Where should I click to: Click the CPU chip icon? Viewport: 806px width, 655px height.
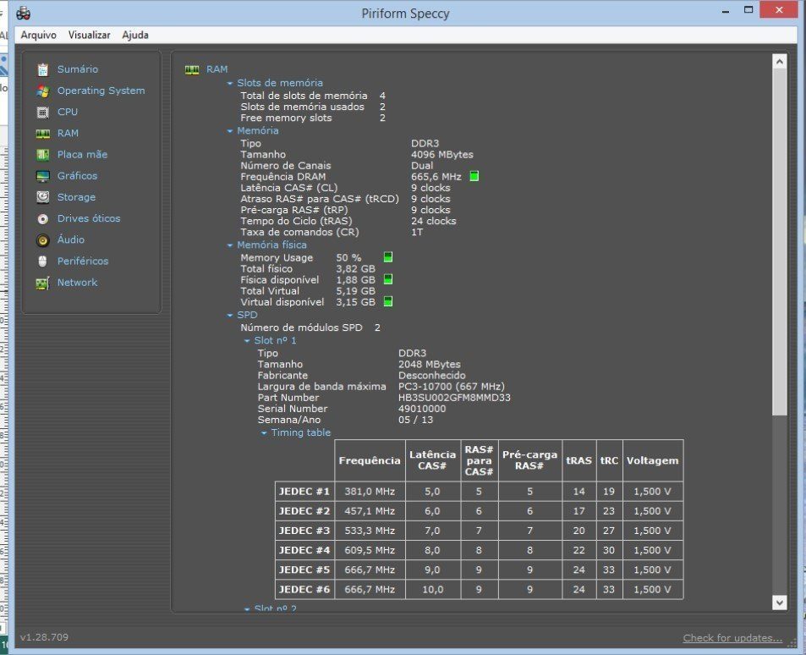[x=43, y=113]
